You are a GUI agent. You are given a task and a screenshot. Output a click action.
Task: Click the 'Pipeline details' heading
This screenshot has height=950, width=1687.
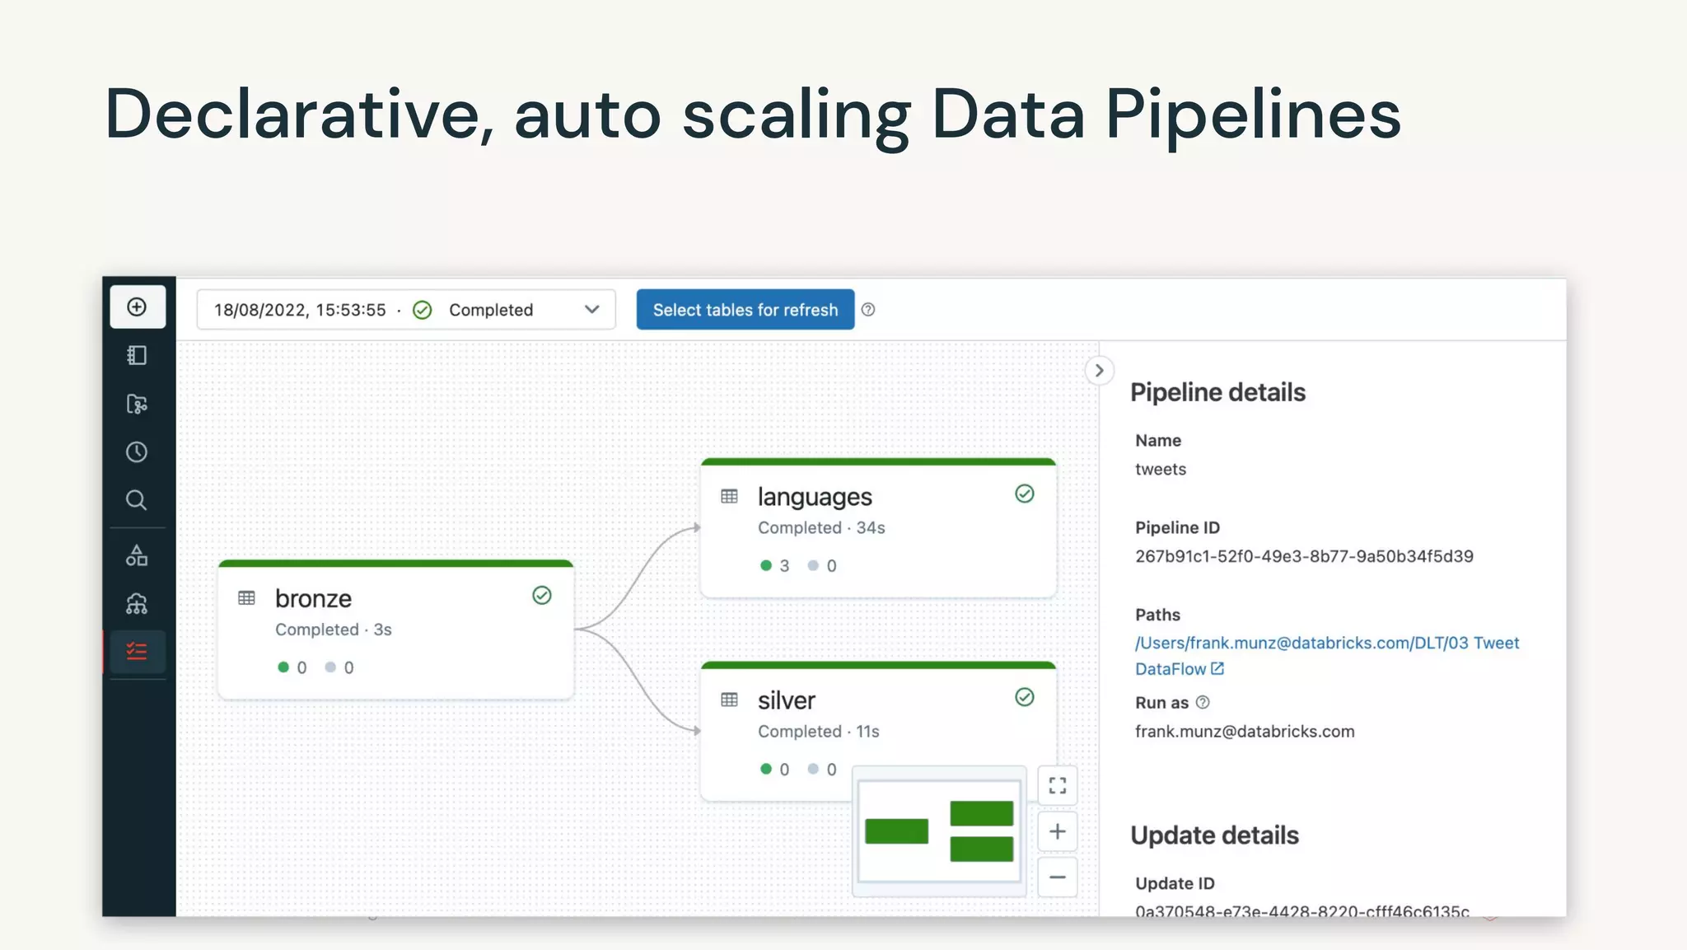(x=1217, y=393)
